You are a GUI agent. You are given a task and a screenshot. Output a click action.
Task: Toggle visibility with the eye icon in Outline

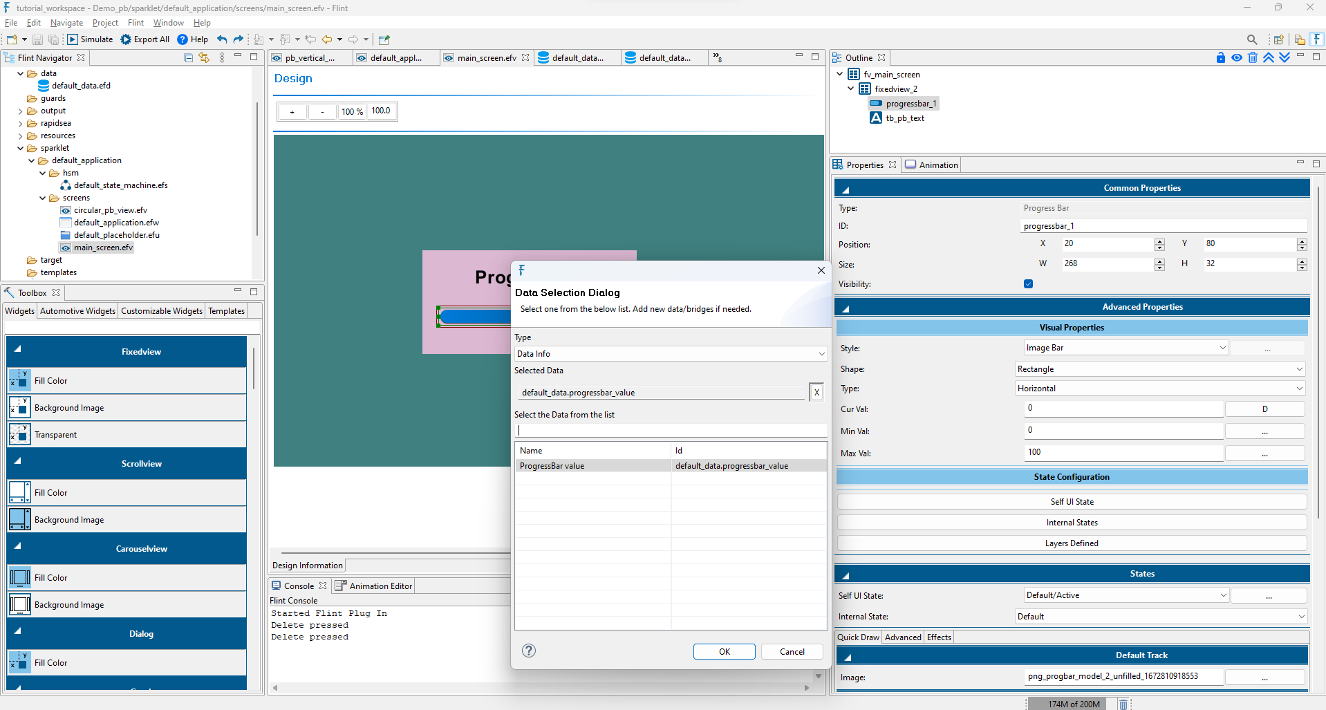pos(1237,57)
